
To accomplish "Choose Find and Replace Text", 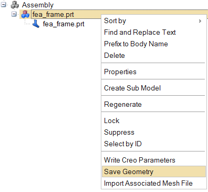I will [x=140, y=32].
